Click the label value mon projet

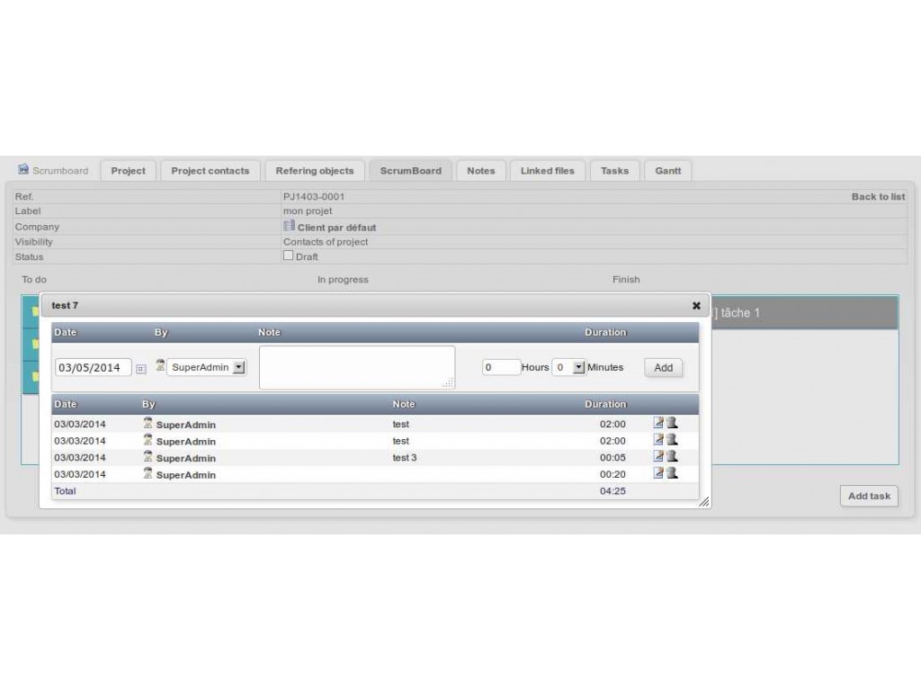tap(308, 211)
